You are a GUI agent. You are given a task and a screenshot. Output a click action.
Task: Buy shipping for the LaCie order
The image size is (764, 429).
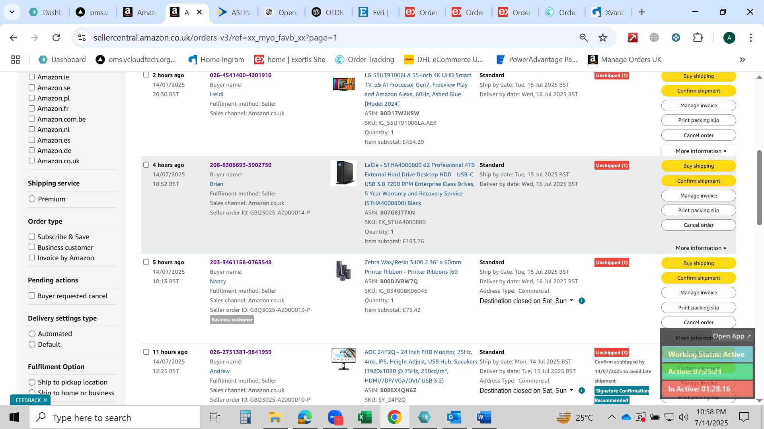(x=698, y=166)
